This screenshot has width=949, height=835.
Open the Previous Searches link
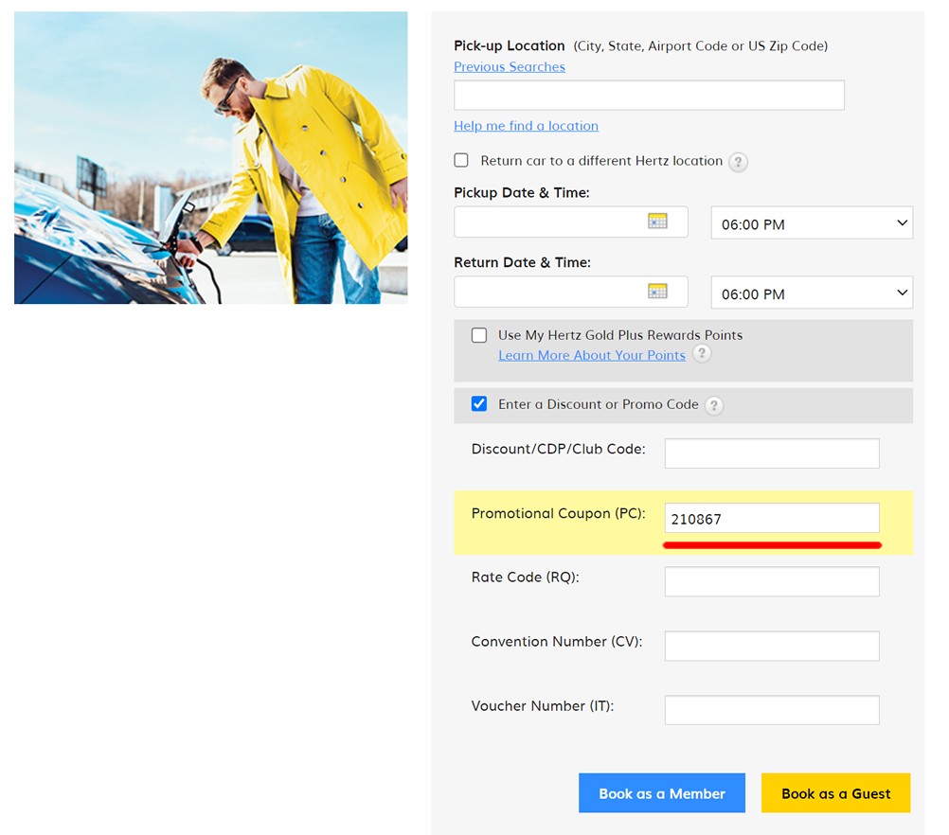coord(510,66)
